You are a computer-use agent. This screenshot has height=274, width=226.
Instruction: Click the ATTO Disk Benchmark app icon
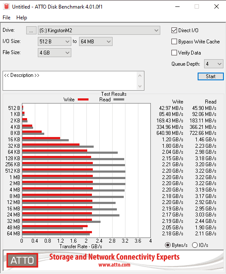click(x=6, y=6)
